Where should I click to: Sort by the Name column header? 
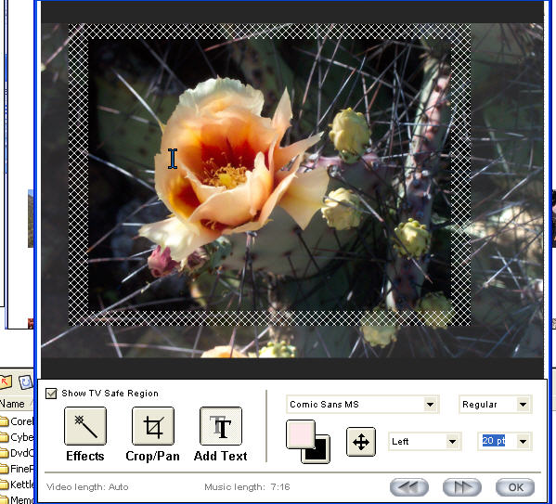coord(12,404)
